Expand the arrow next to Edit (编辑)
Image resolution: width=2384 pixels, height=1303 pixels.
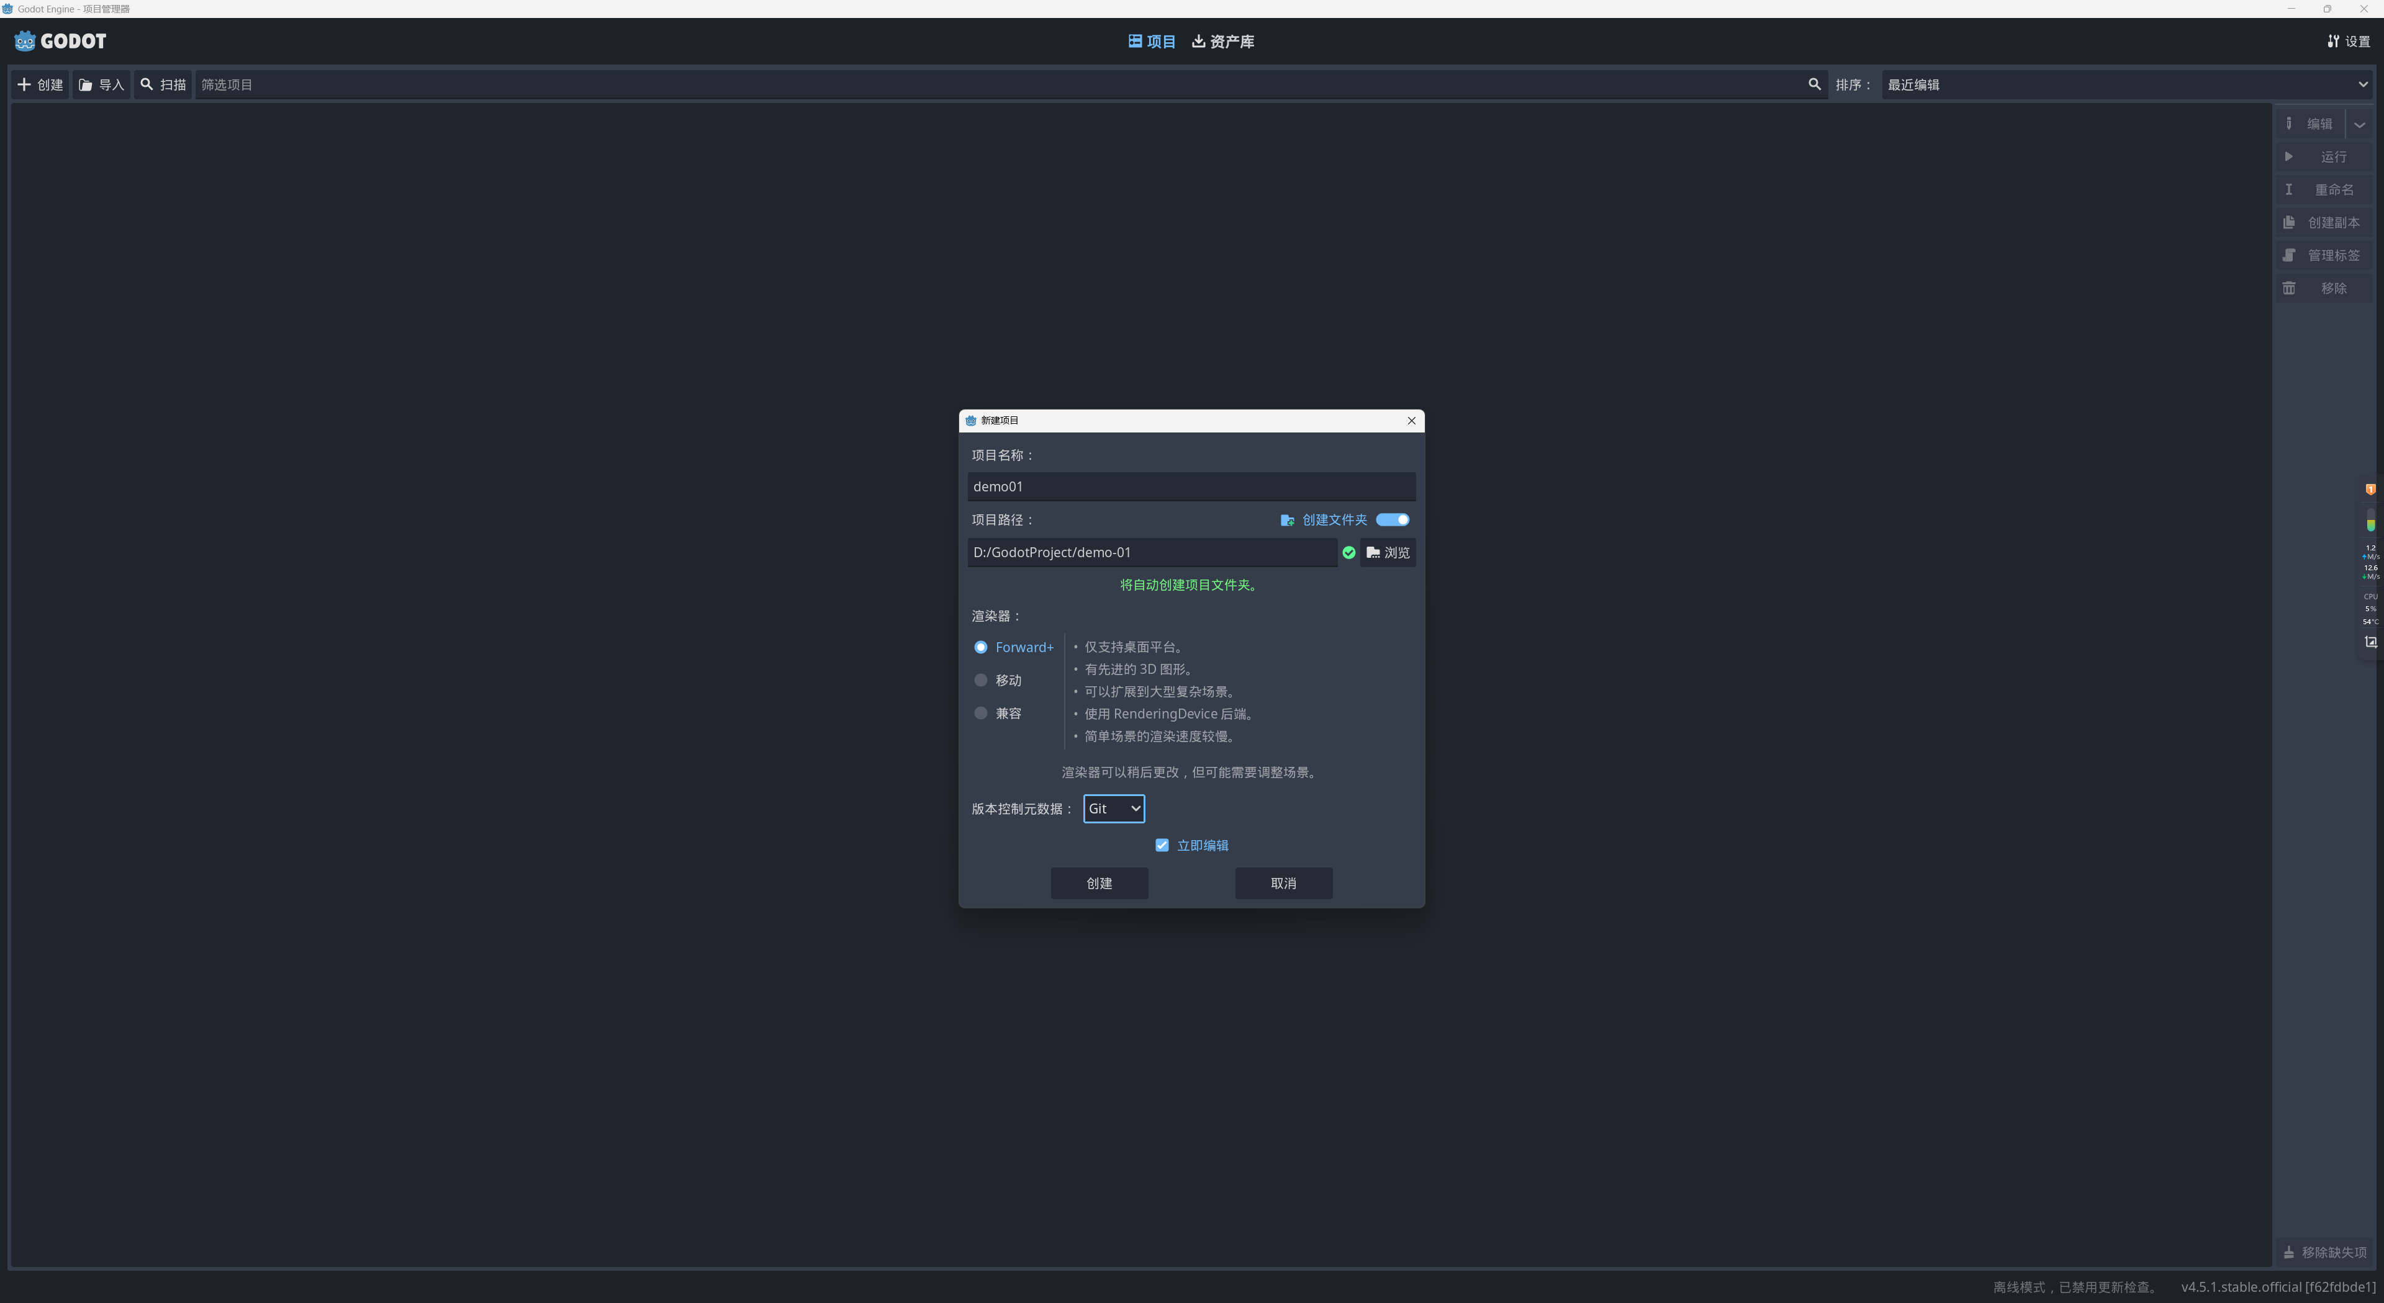click(x=2359, y=124)
